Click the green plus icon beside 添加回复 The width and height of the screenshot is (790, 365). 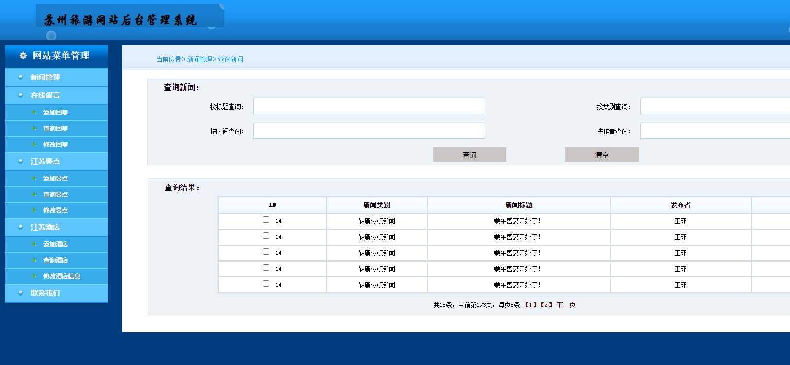point(34,112)
